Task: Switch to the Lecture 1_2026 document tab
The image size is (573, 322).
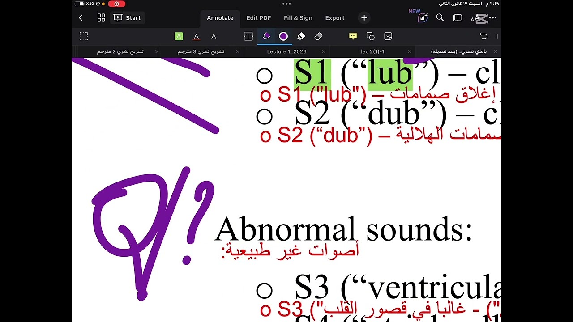Action: [286, 51]
